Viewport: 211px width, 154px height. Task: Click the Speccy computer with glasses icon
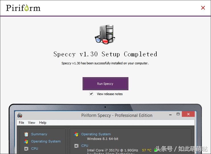105,34
